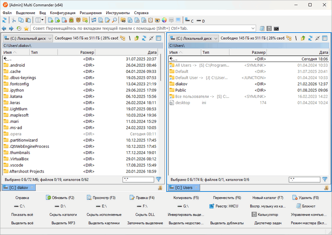
Task: Click the filter funnel icon under left panel
Action: (x=158, y=180)
